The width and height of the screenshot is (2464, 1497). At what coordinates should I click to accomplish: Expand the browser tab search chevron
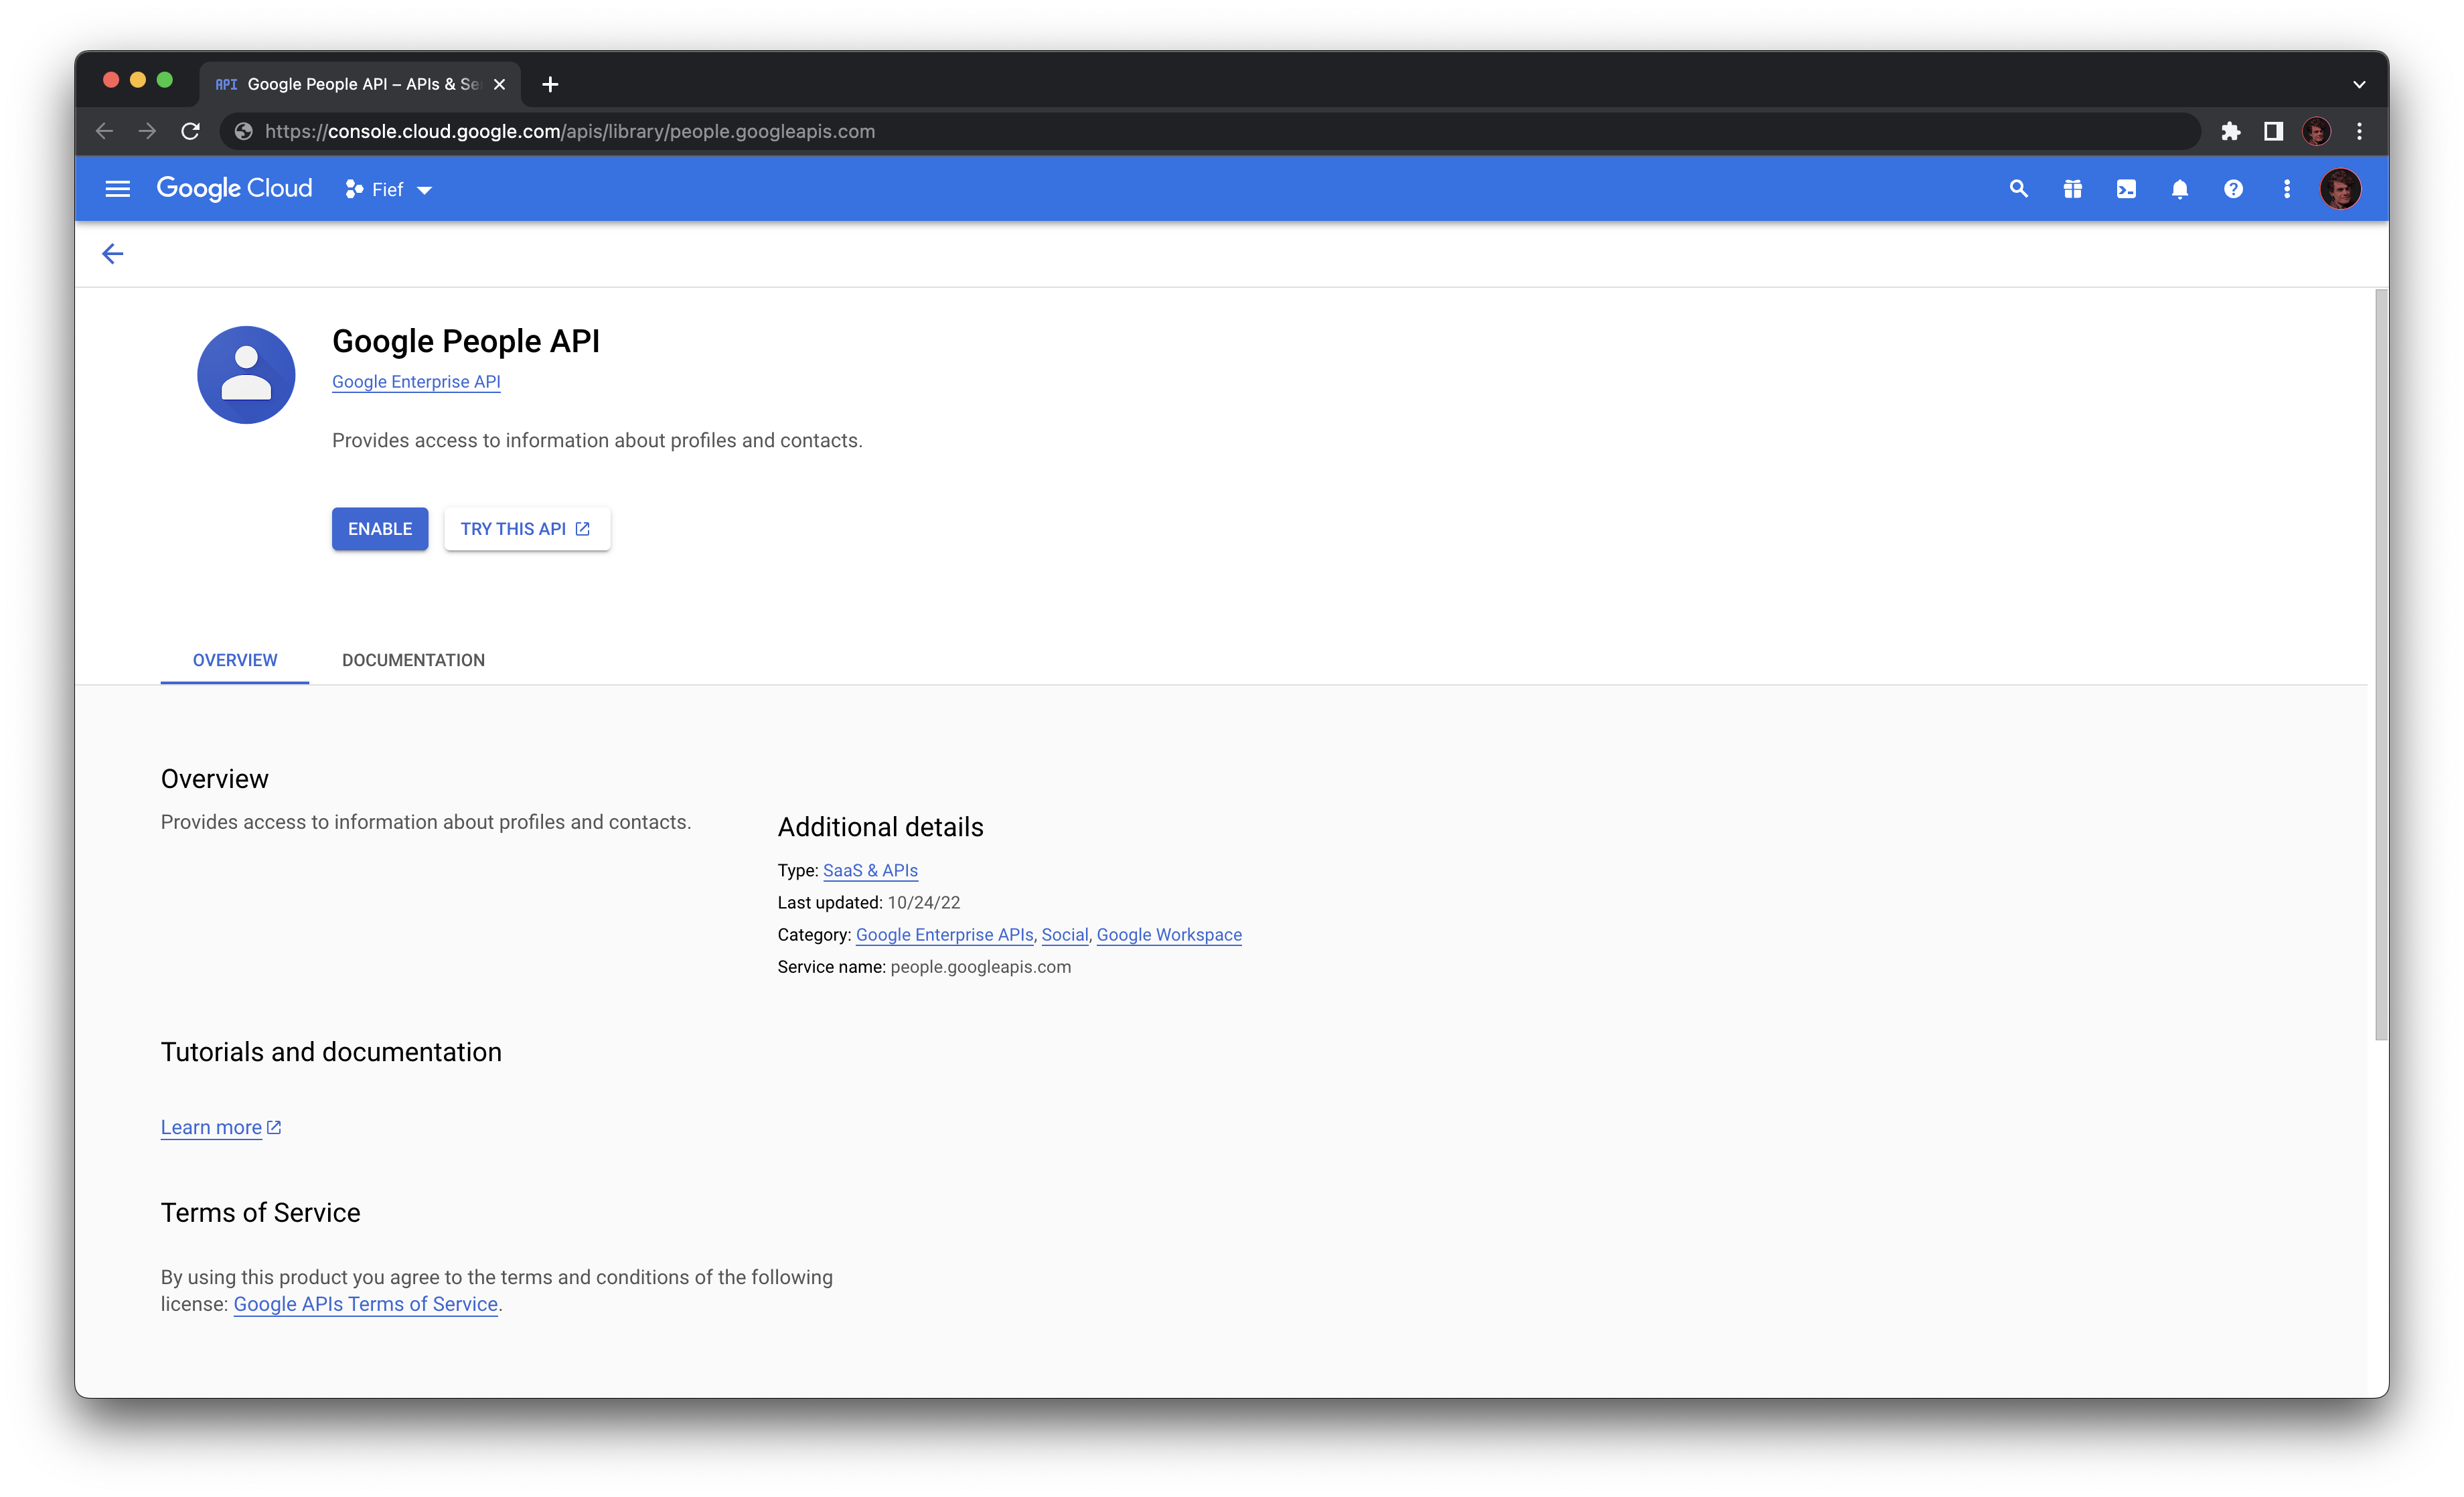tap(2358, 84)
